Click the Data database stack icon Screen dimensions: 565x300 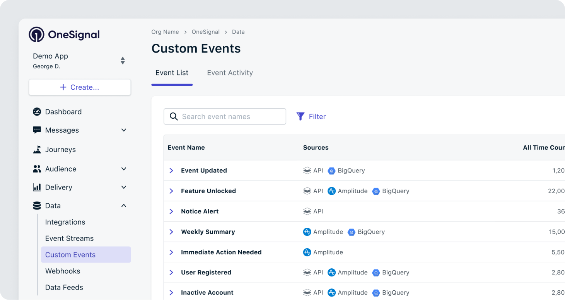pos(37,206)
